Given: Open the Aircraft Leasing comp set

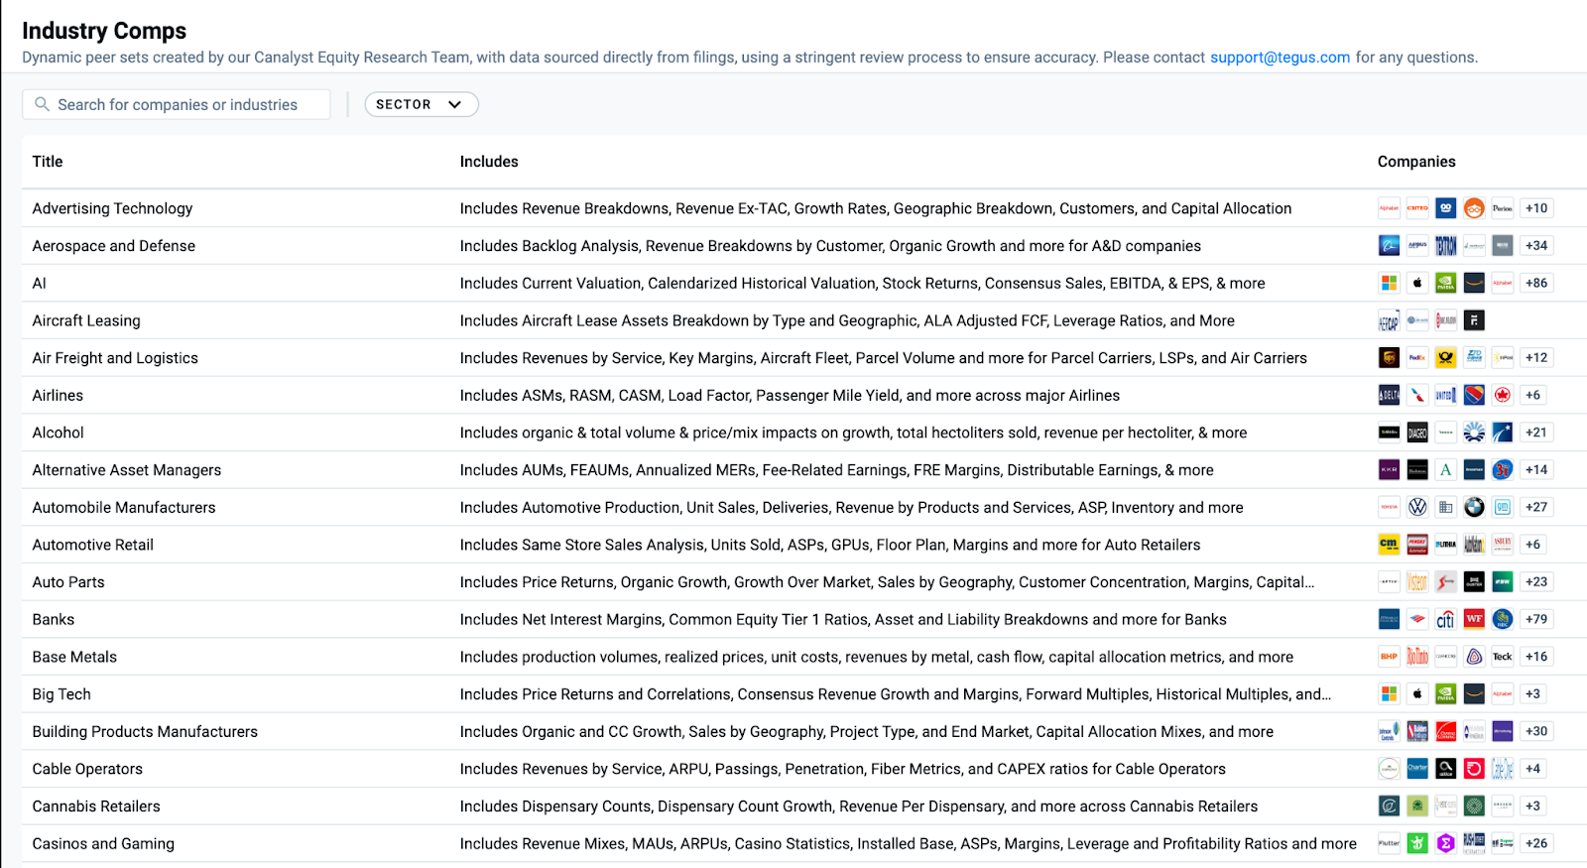Looking at the screenshot, I should pos(86,320).
